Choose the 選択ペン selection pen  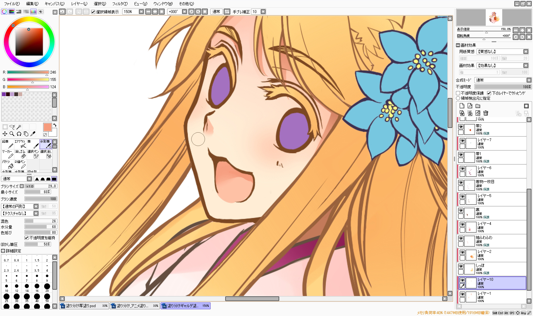(33, 154)
